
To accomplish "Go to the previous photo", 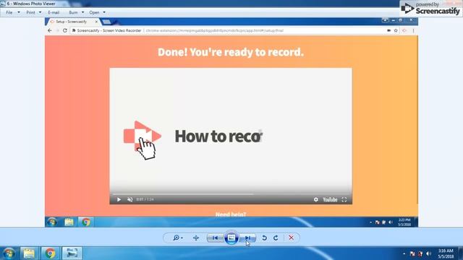I will coord(215,238).
